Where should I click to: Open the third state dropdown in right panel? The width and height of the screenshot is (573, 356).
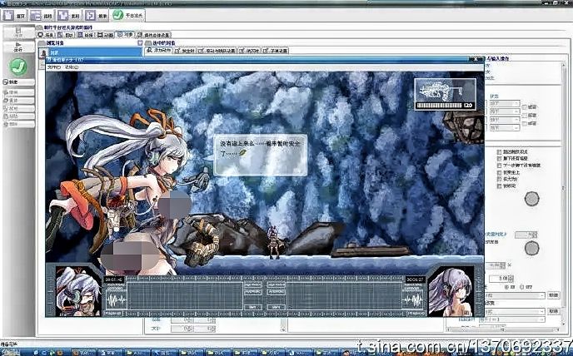[505, 120]
